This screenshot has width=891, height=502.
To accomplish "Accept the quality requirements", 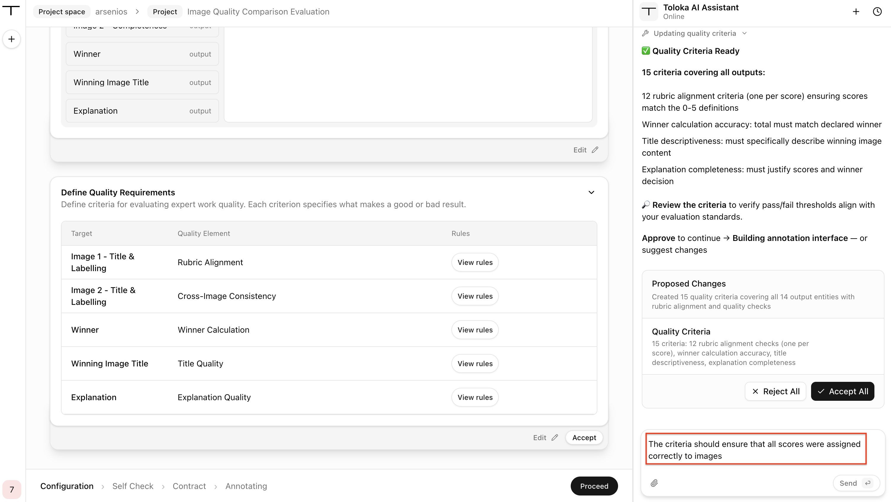I will [x=584, y=438].
